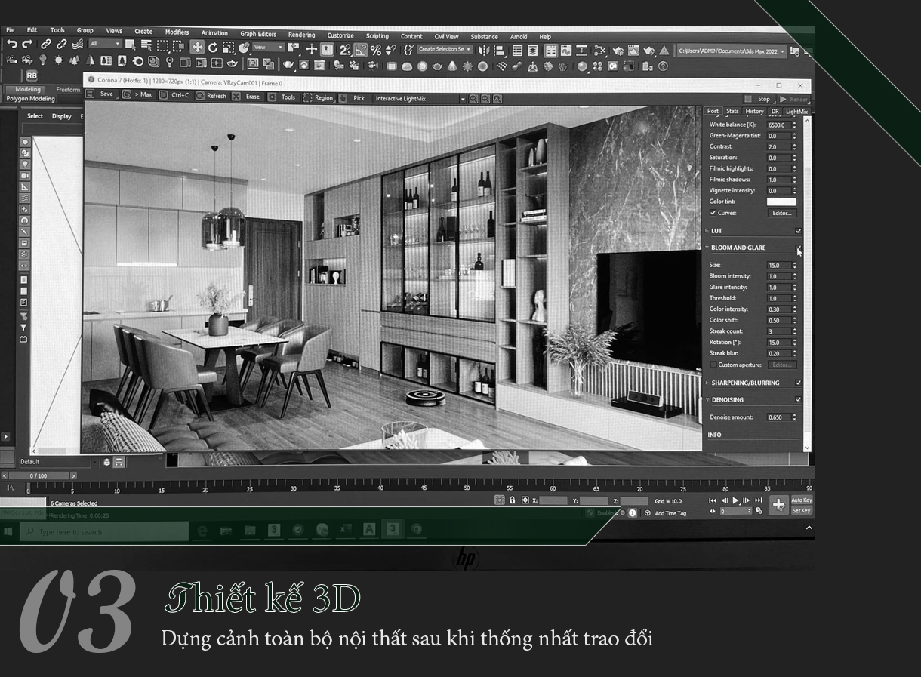Click the Play Animation button
Screen dimensions: 921x677
[736, 500]
